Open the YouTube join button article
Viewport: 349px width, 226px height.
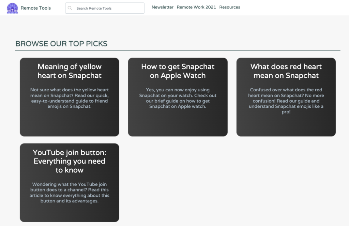tap(70, 161)
